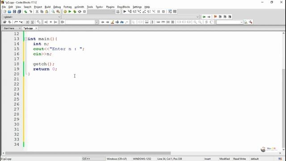The height and width of the screenshot is (161, 286).
Task: Click the Copy icon
Action: tap(42, 12)
